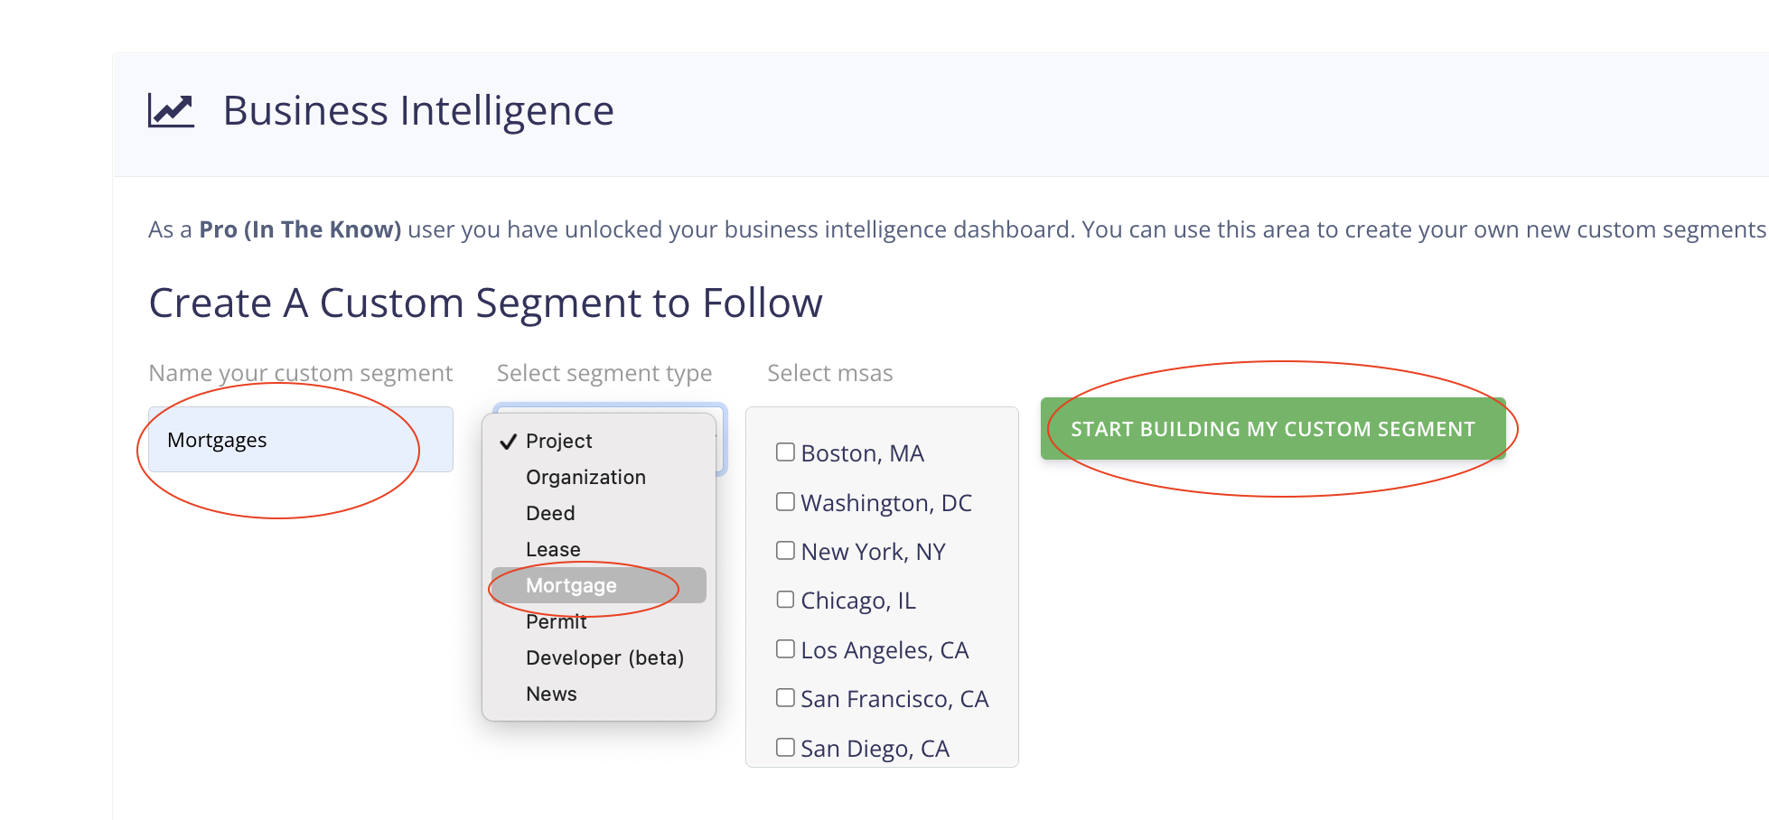
Task: Enable the Washington, DC checkbox
Action: [x=785, y=502]
